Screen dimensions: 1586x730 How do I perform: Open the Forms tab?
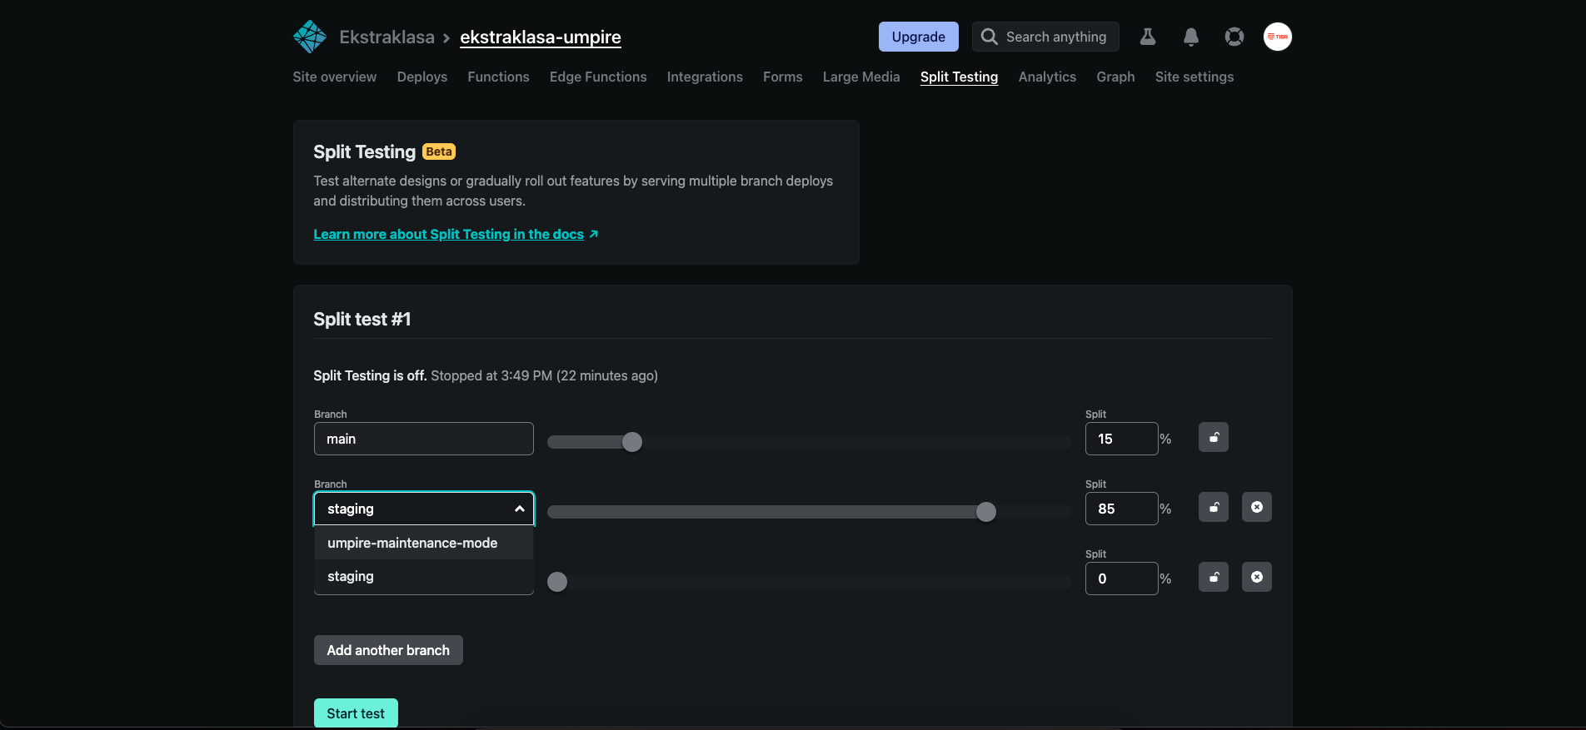783,77
